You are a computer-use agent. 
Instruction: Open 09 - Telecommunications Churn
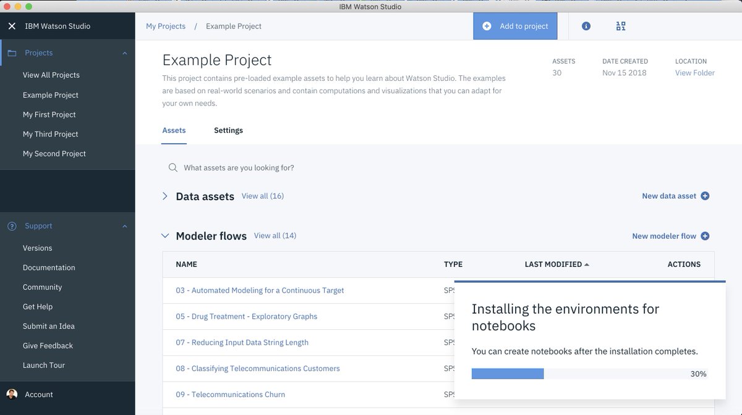point(231,395)
